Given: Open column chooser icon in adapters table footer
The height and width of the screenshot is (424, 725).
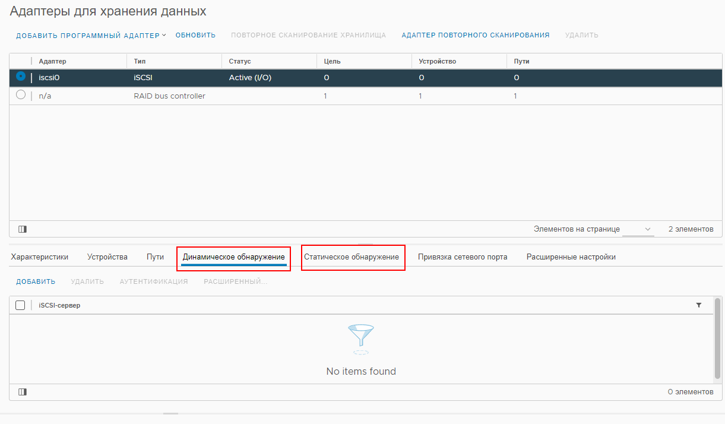Looking at the screenshot, I should [23, 229].
